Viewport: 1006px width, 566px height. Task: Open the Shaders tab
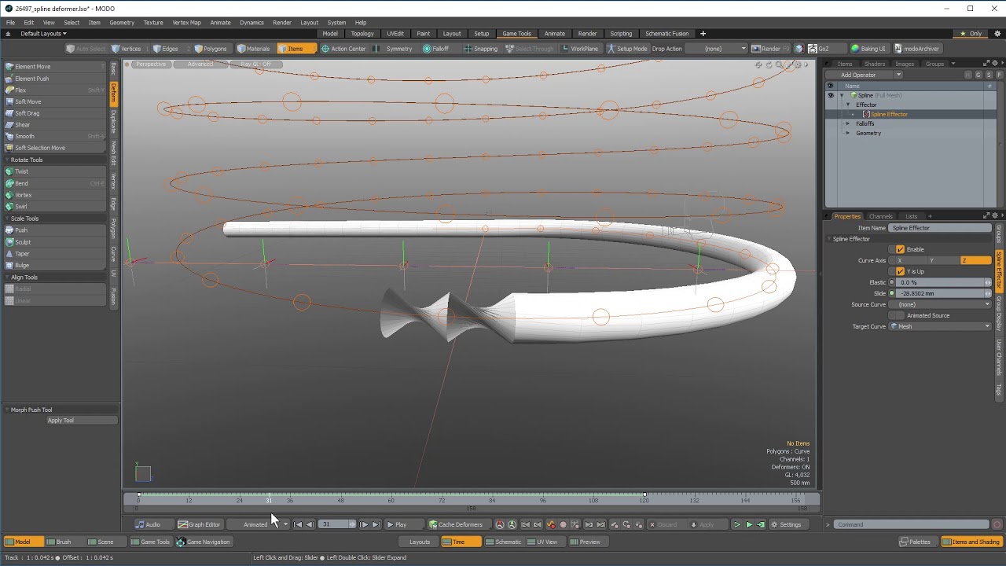click(x=874, y=64)
